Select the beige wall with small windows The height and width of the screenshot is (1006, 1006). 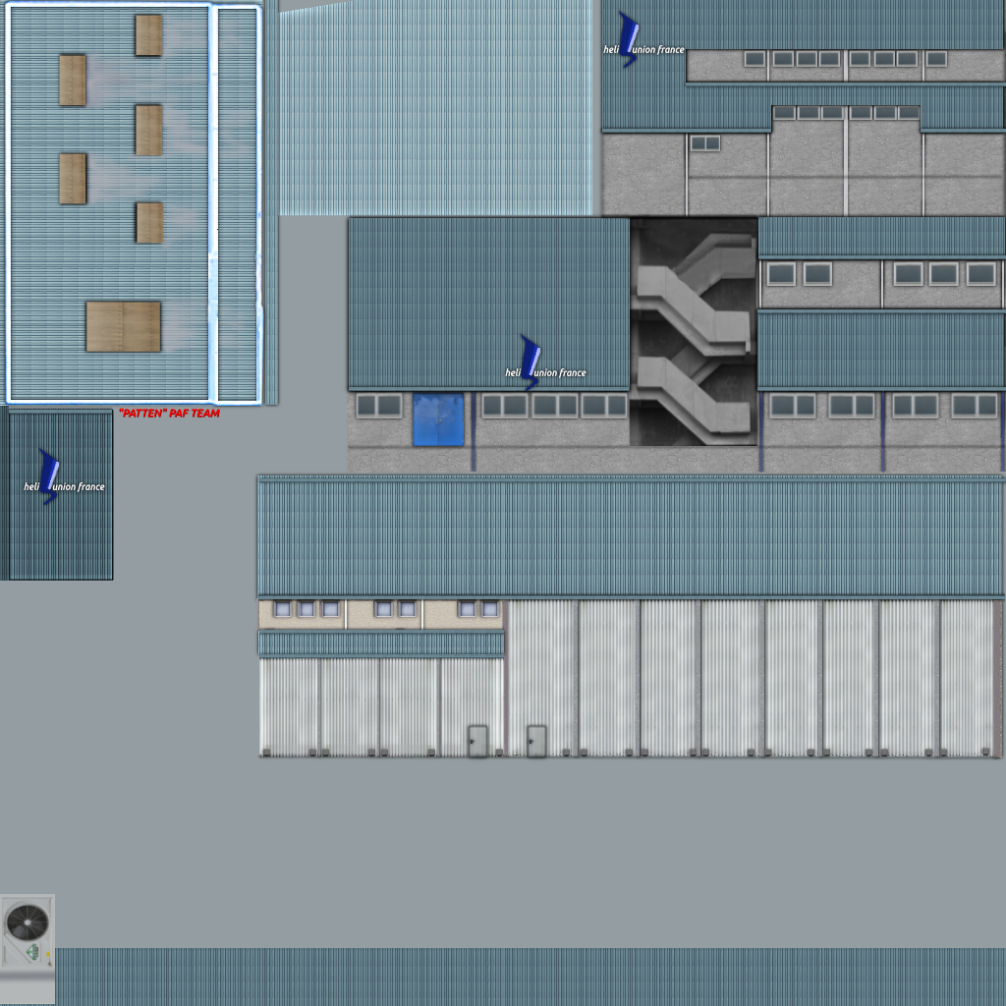pyautogui.click(x=380, y=614)
